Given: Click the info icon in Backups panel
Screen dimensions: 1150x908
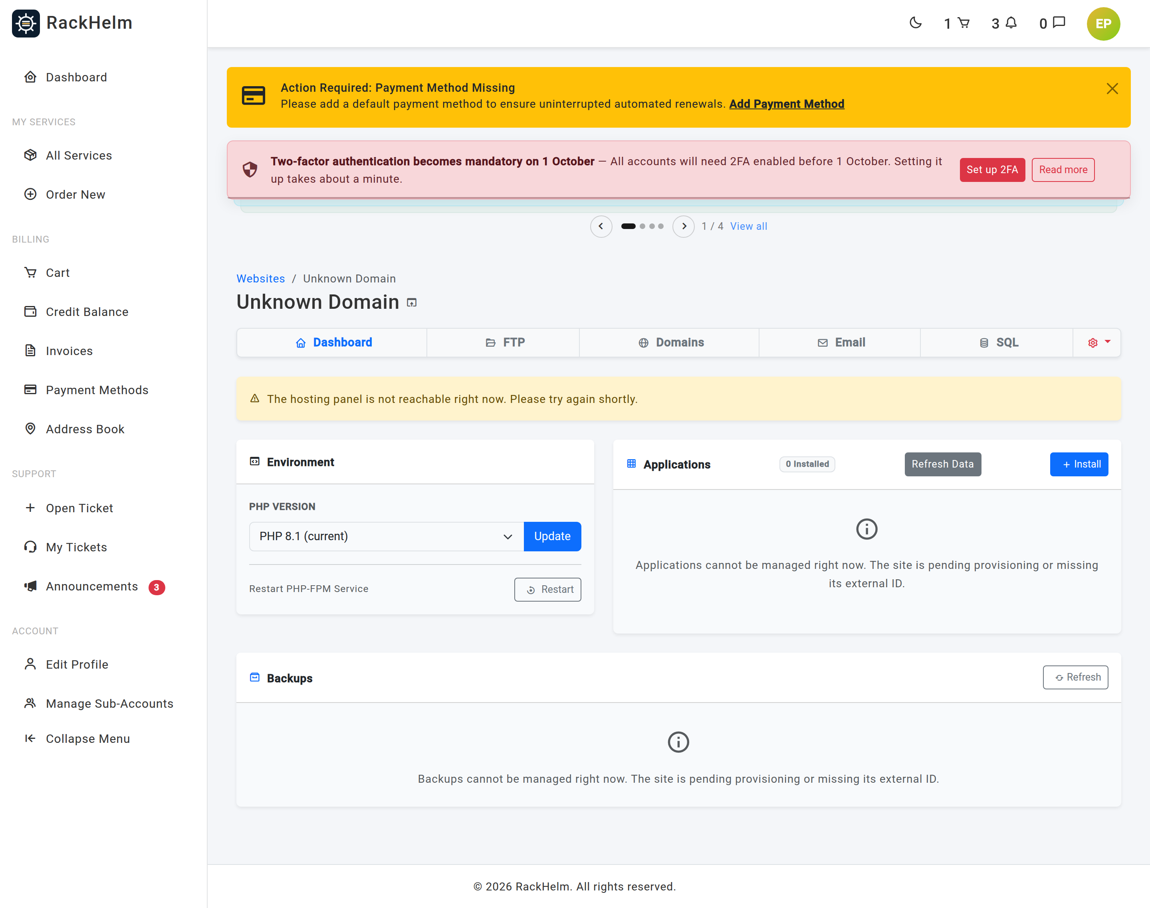Looking at the screenshot, I should [678, 743].
